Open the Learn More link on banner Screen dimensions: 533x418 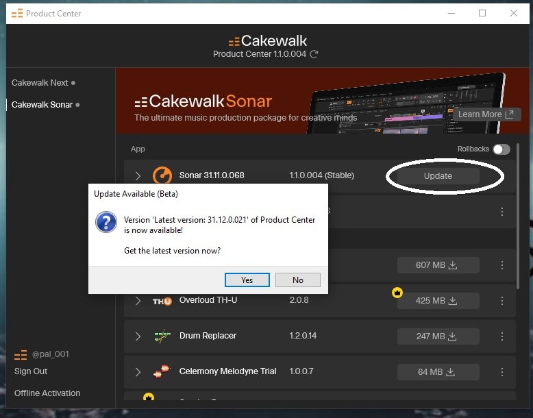click(x=486, y=114)
